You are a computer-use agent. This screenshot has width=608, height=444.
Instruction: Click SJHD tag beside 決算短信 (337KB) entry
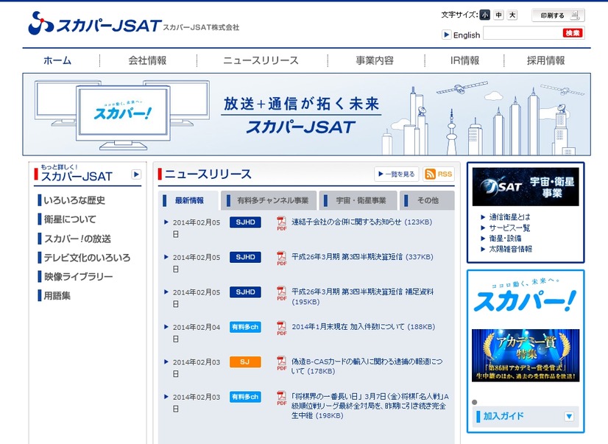[245, 257]
